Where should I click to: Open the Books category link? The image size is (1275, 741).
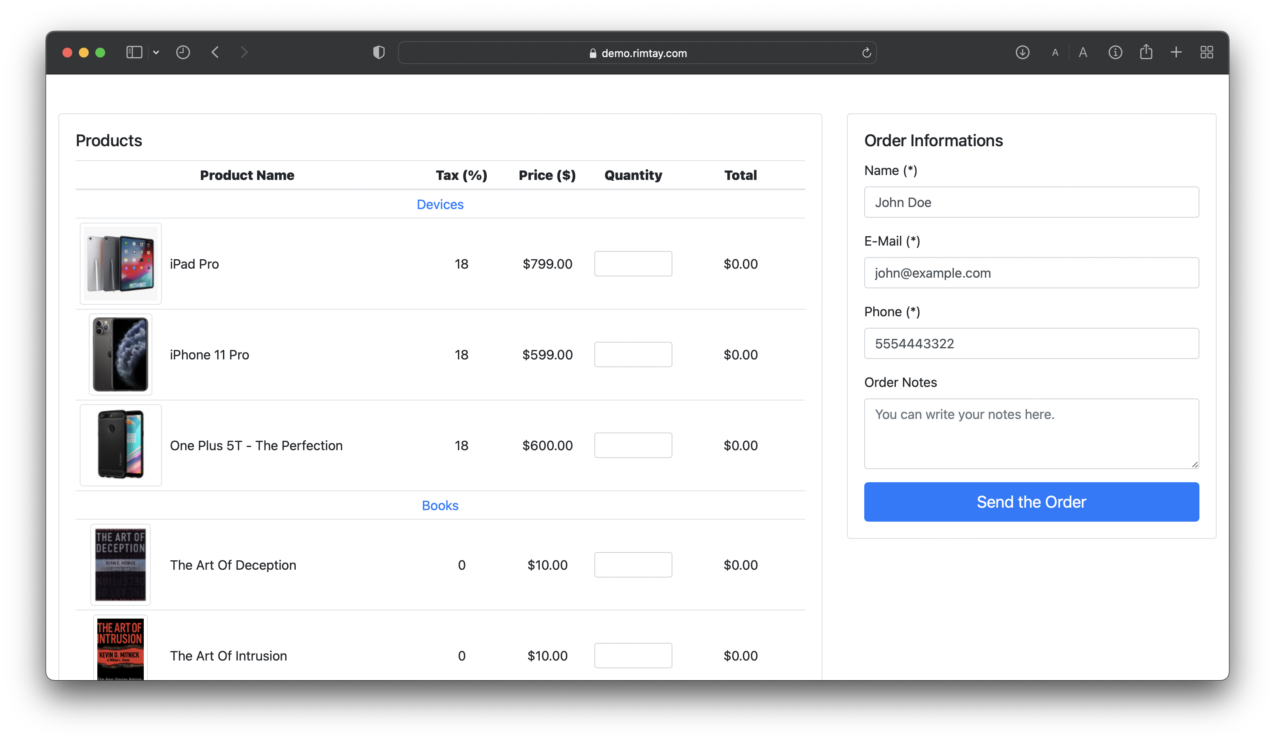click(440, 505)
